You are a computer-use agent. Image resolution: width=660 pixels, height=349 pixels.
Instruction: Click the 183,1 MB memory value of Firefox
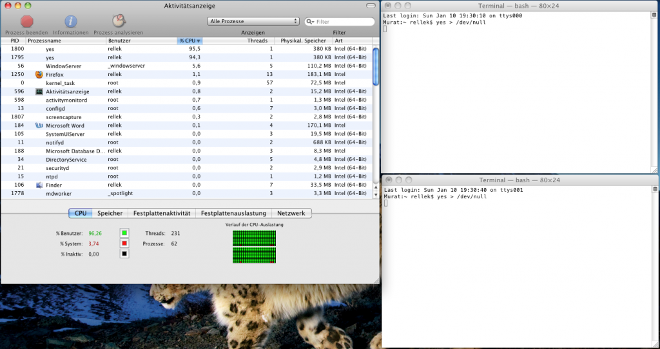click(x=319, y=75)
